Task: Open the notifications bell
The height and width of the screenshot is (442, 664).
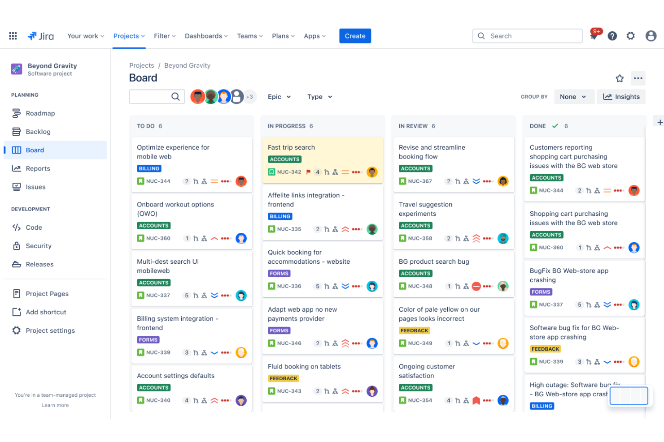Action: (593, 36)
